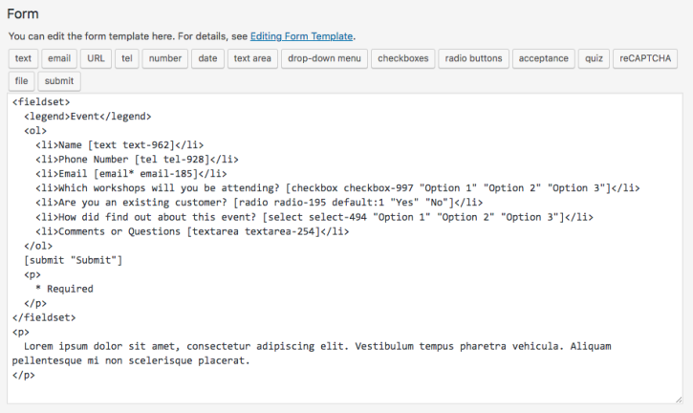
Task: Insert a reCAPTCHA tag
Action: (x=645, y=58)
